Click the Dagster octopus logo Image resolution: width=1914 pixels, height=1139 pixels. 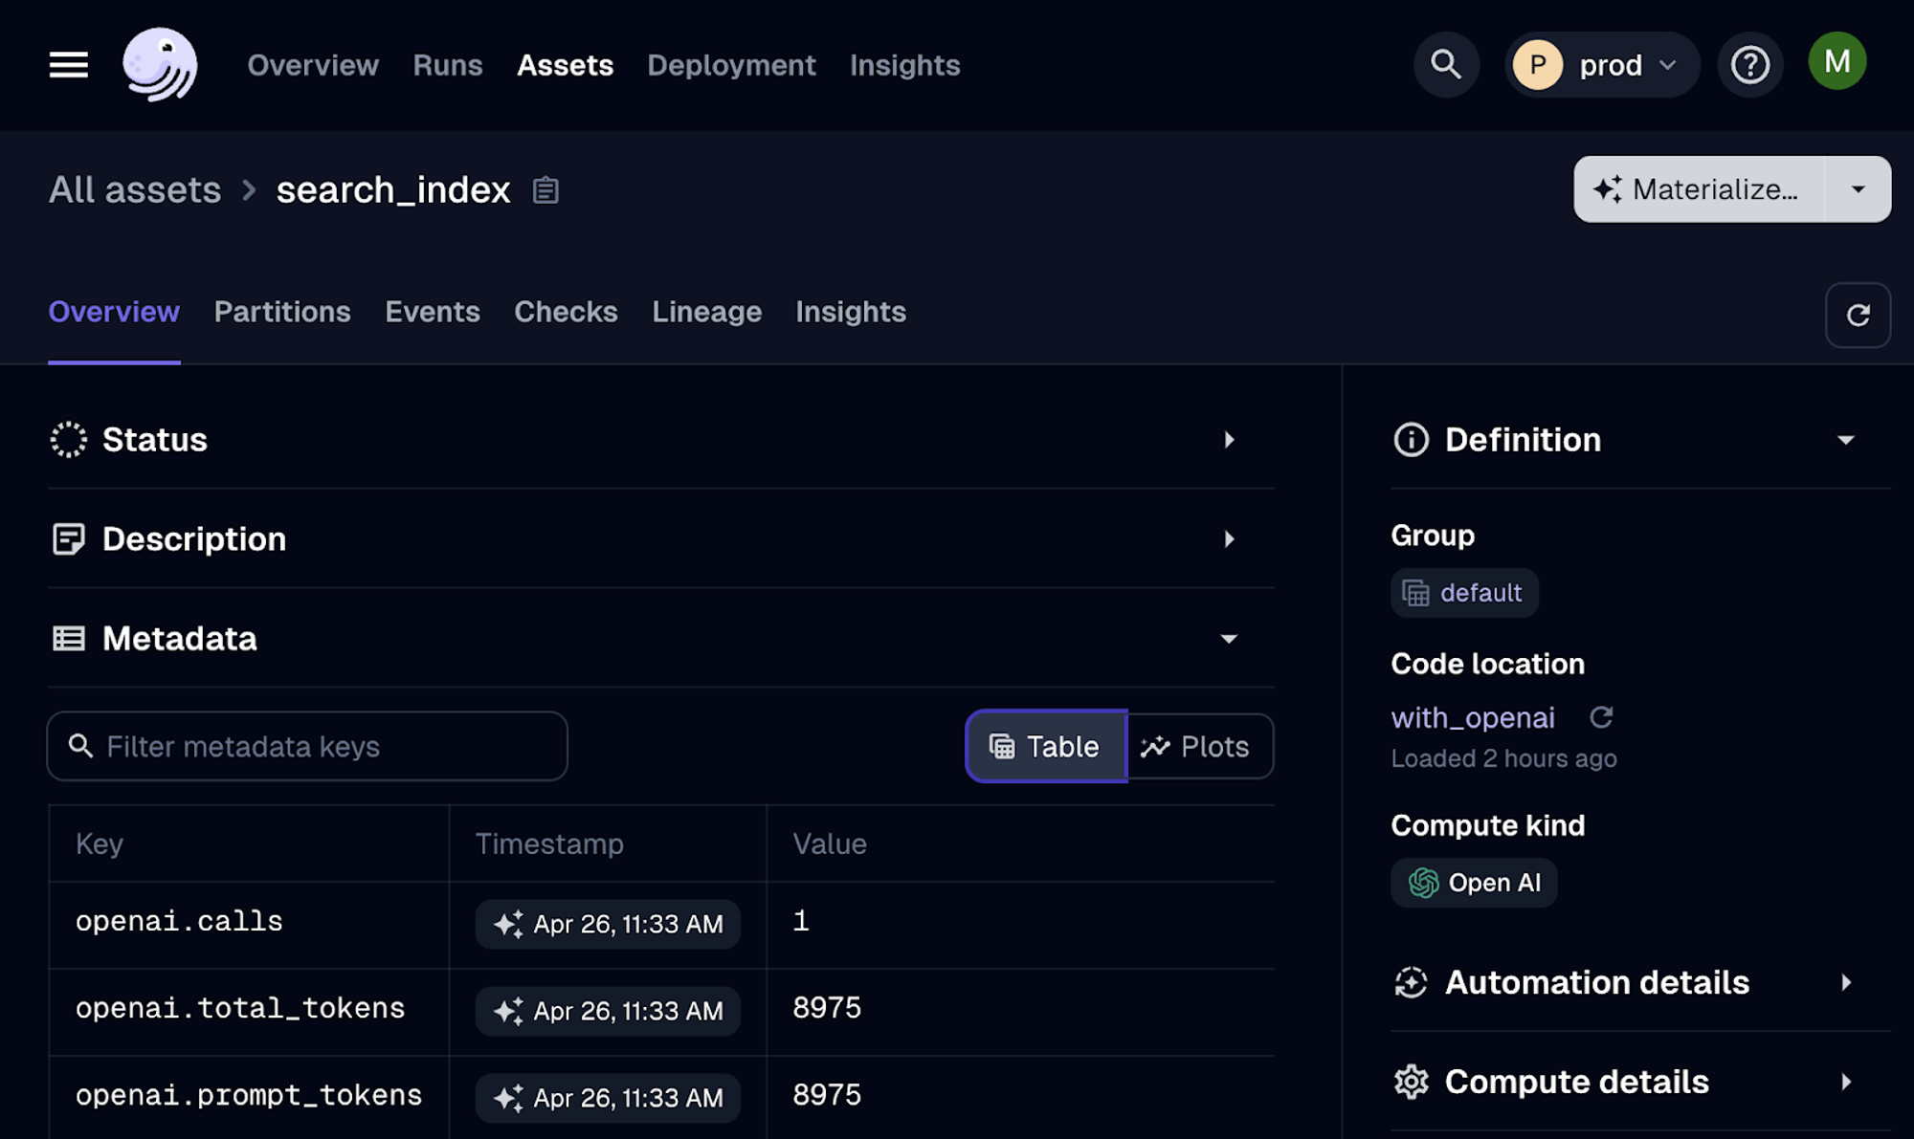click(160, 65)
